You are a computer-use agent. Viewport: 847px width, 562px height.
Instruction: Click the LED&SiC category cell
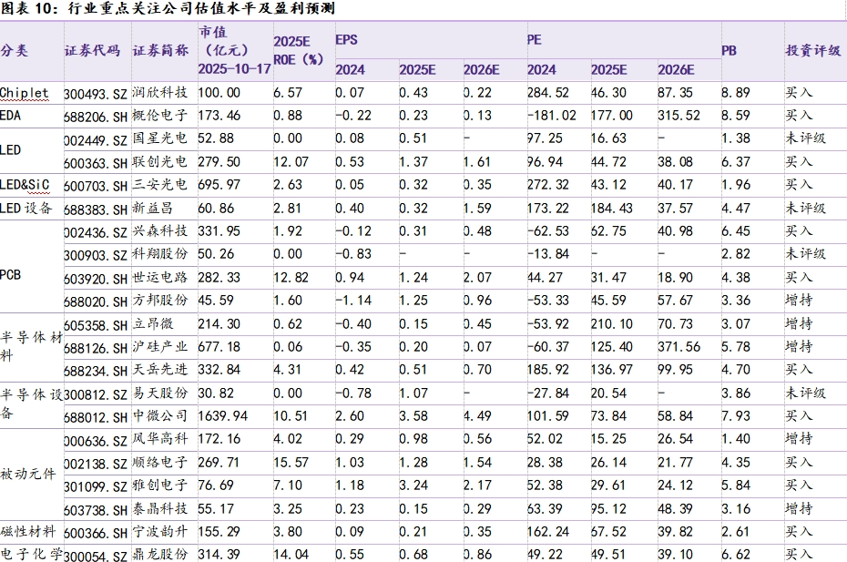tap(25, 185)
